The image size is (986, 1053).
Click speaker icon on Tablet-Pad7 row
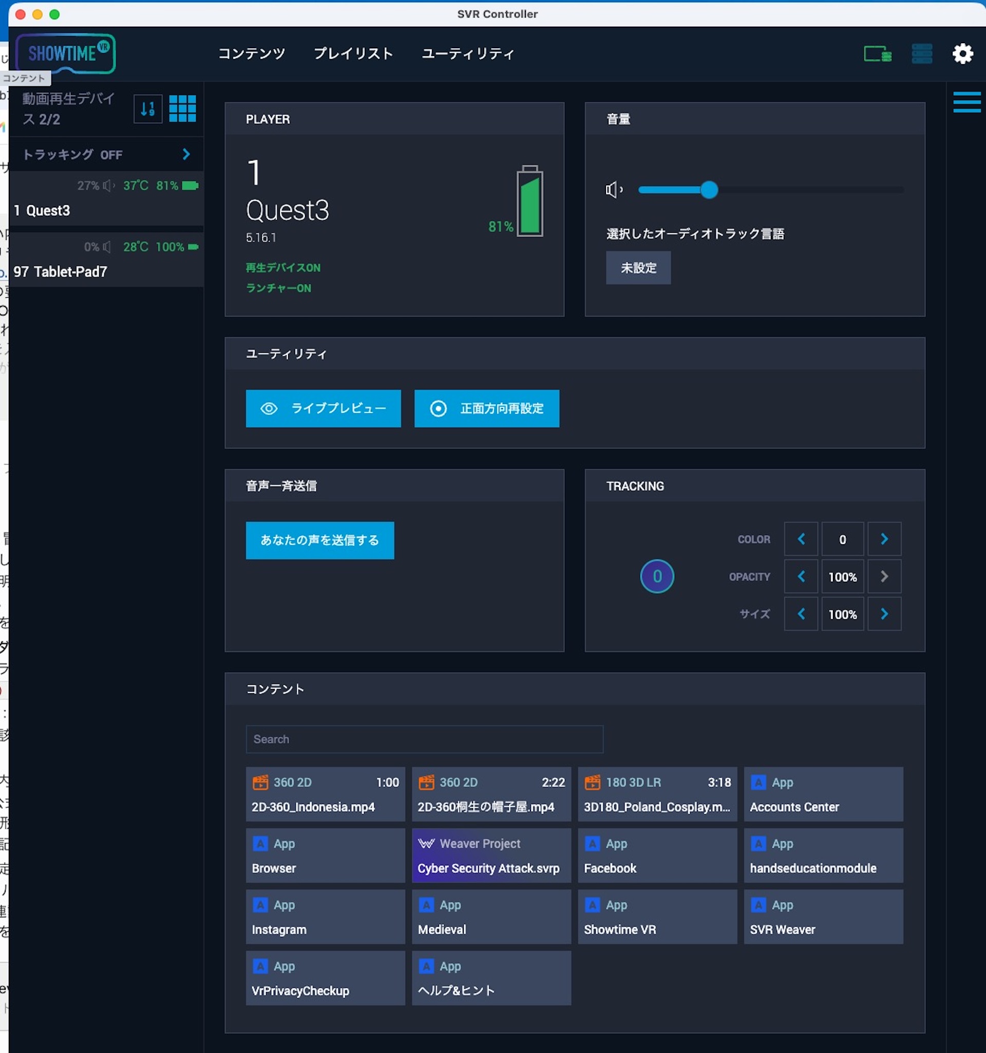tap(106, 247)
